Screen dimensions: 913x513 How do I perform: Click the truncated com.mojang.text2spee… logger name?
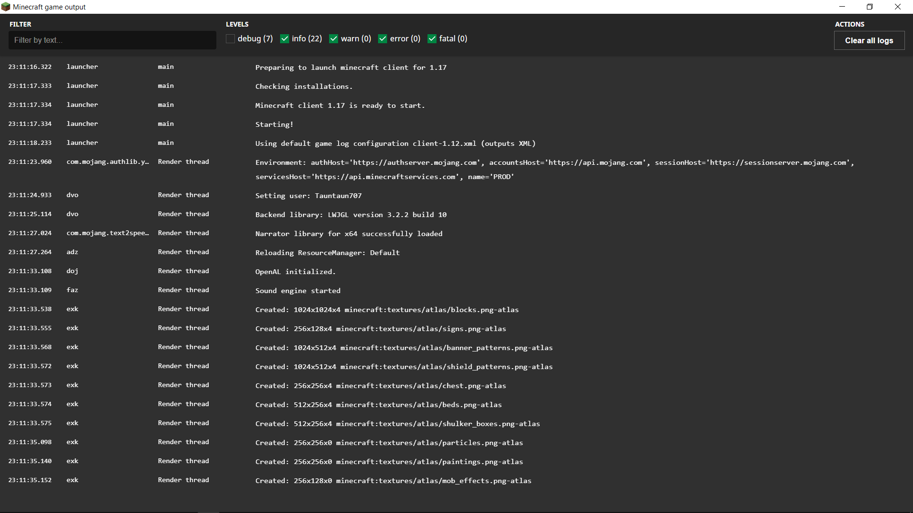(x=107, y=233)
